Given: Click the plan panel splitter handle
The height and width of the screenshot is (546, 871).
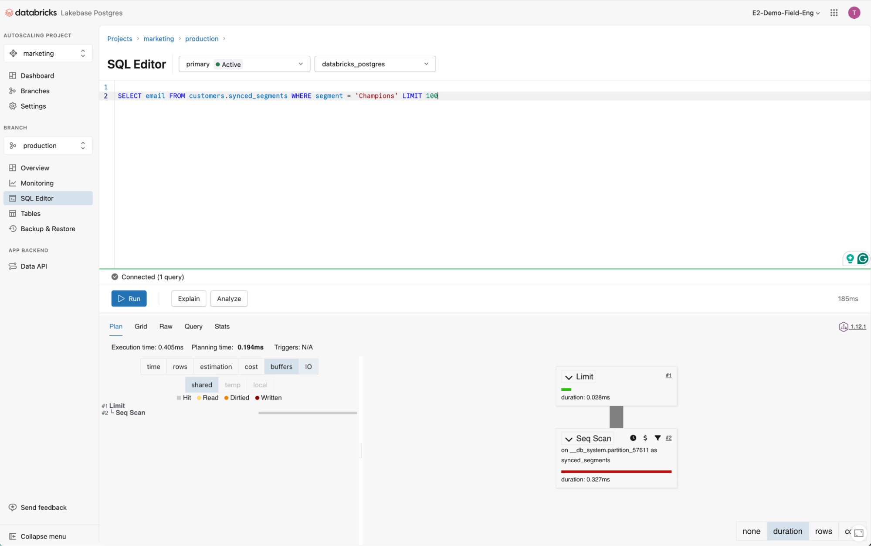Looking at the screenshot, I should 361,450.
